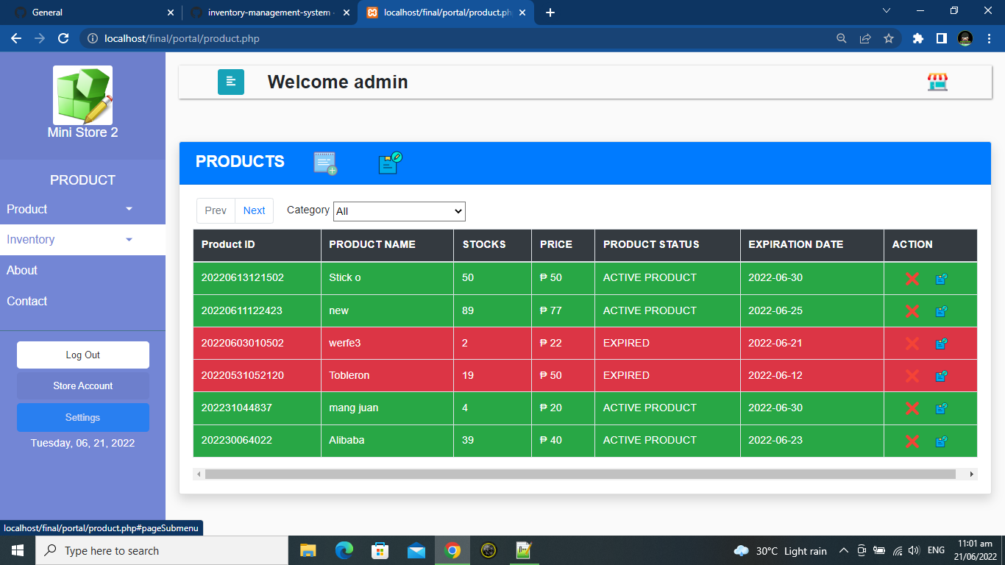Click the add product icon next to PRODUCTS
The width and height of the screenshot is (1005, 565).
pos(324,163)
